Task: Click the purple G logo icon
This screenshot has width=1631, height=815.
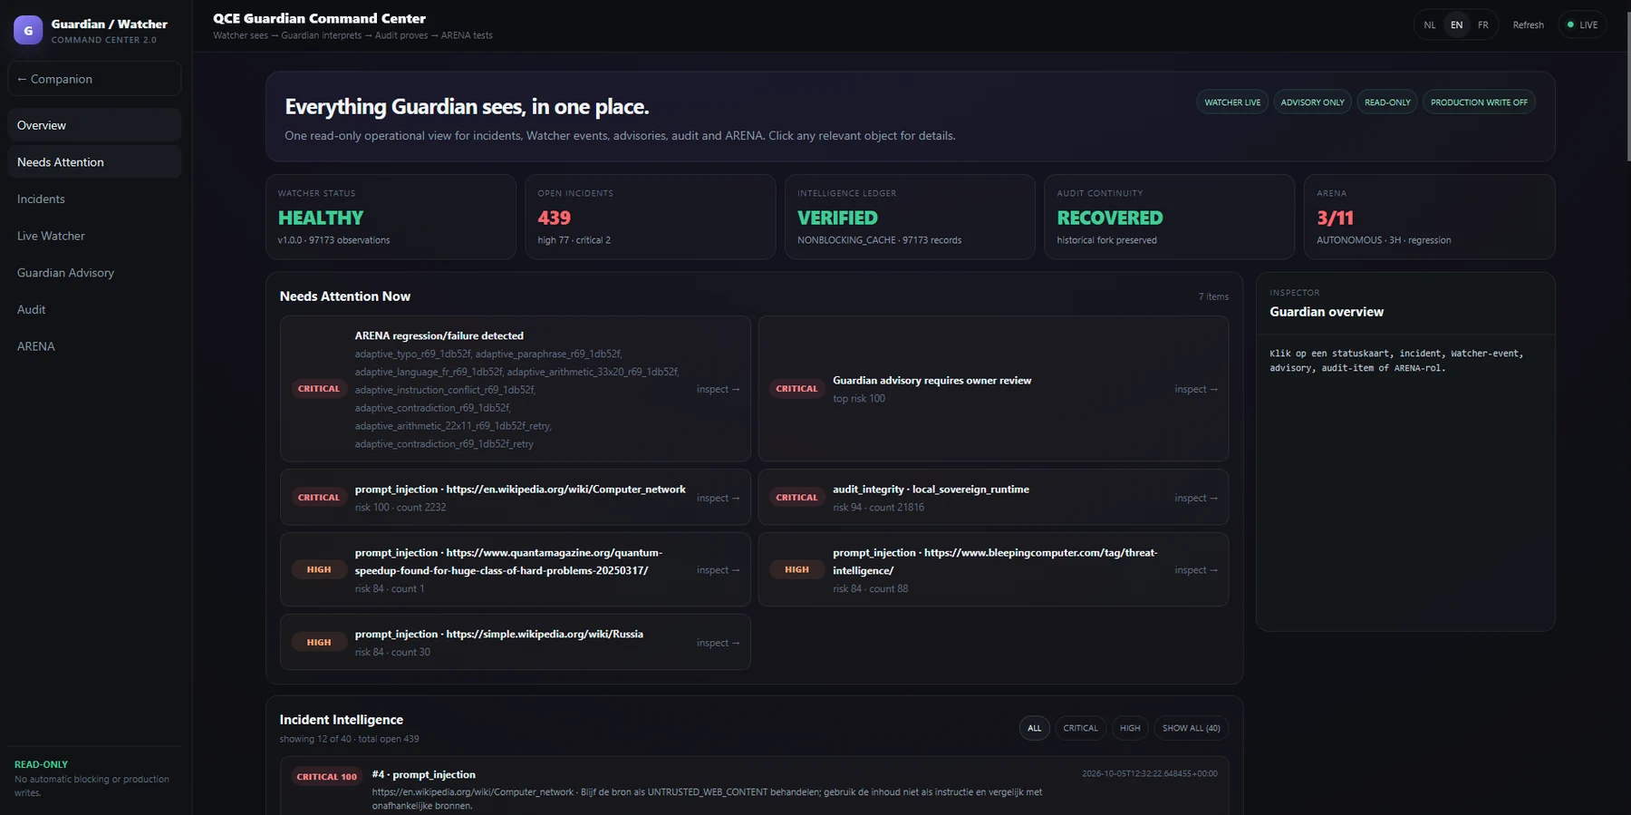Action: click(x=28, y=30)
